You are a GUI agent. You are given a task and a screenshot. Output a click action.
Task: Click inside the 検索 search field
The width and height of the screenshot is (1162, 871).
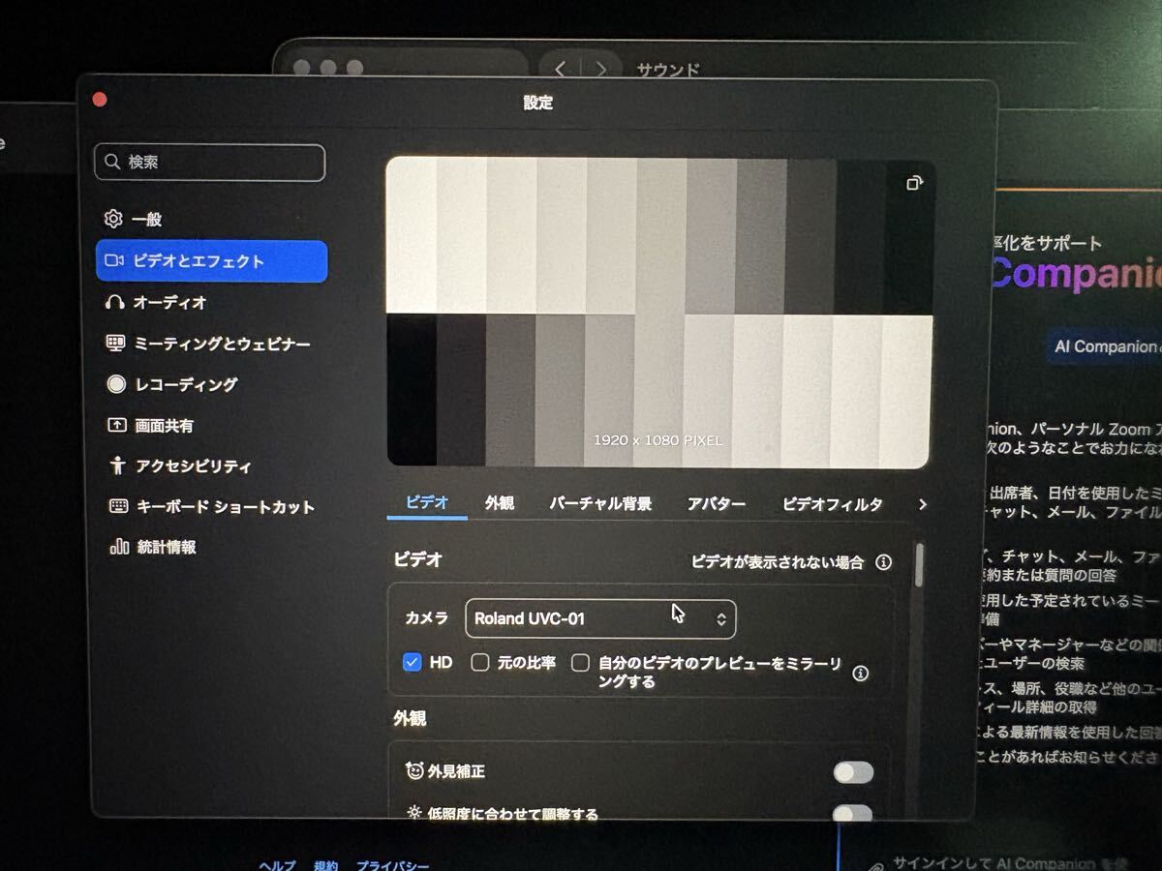[208, 163]
